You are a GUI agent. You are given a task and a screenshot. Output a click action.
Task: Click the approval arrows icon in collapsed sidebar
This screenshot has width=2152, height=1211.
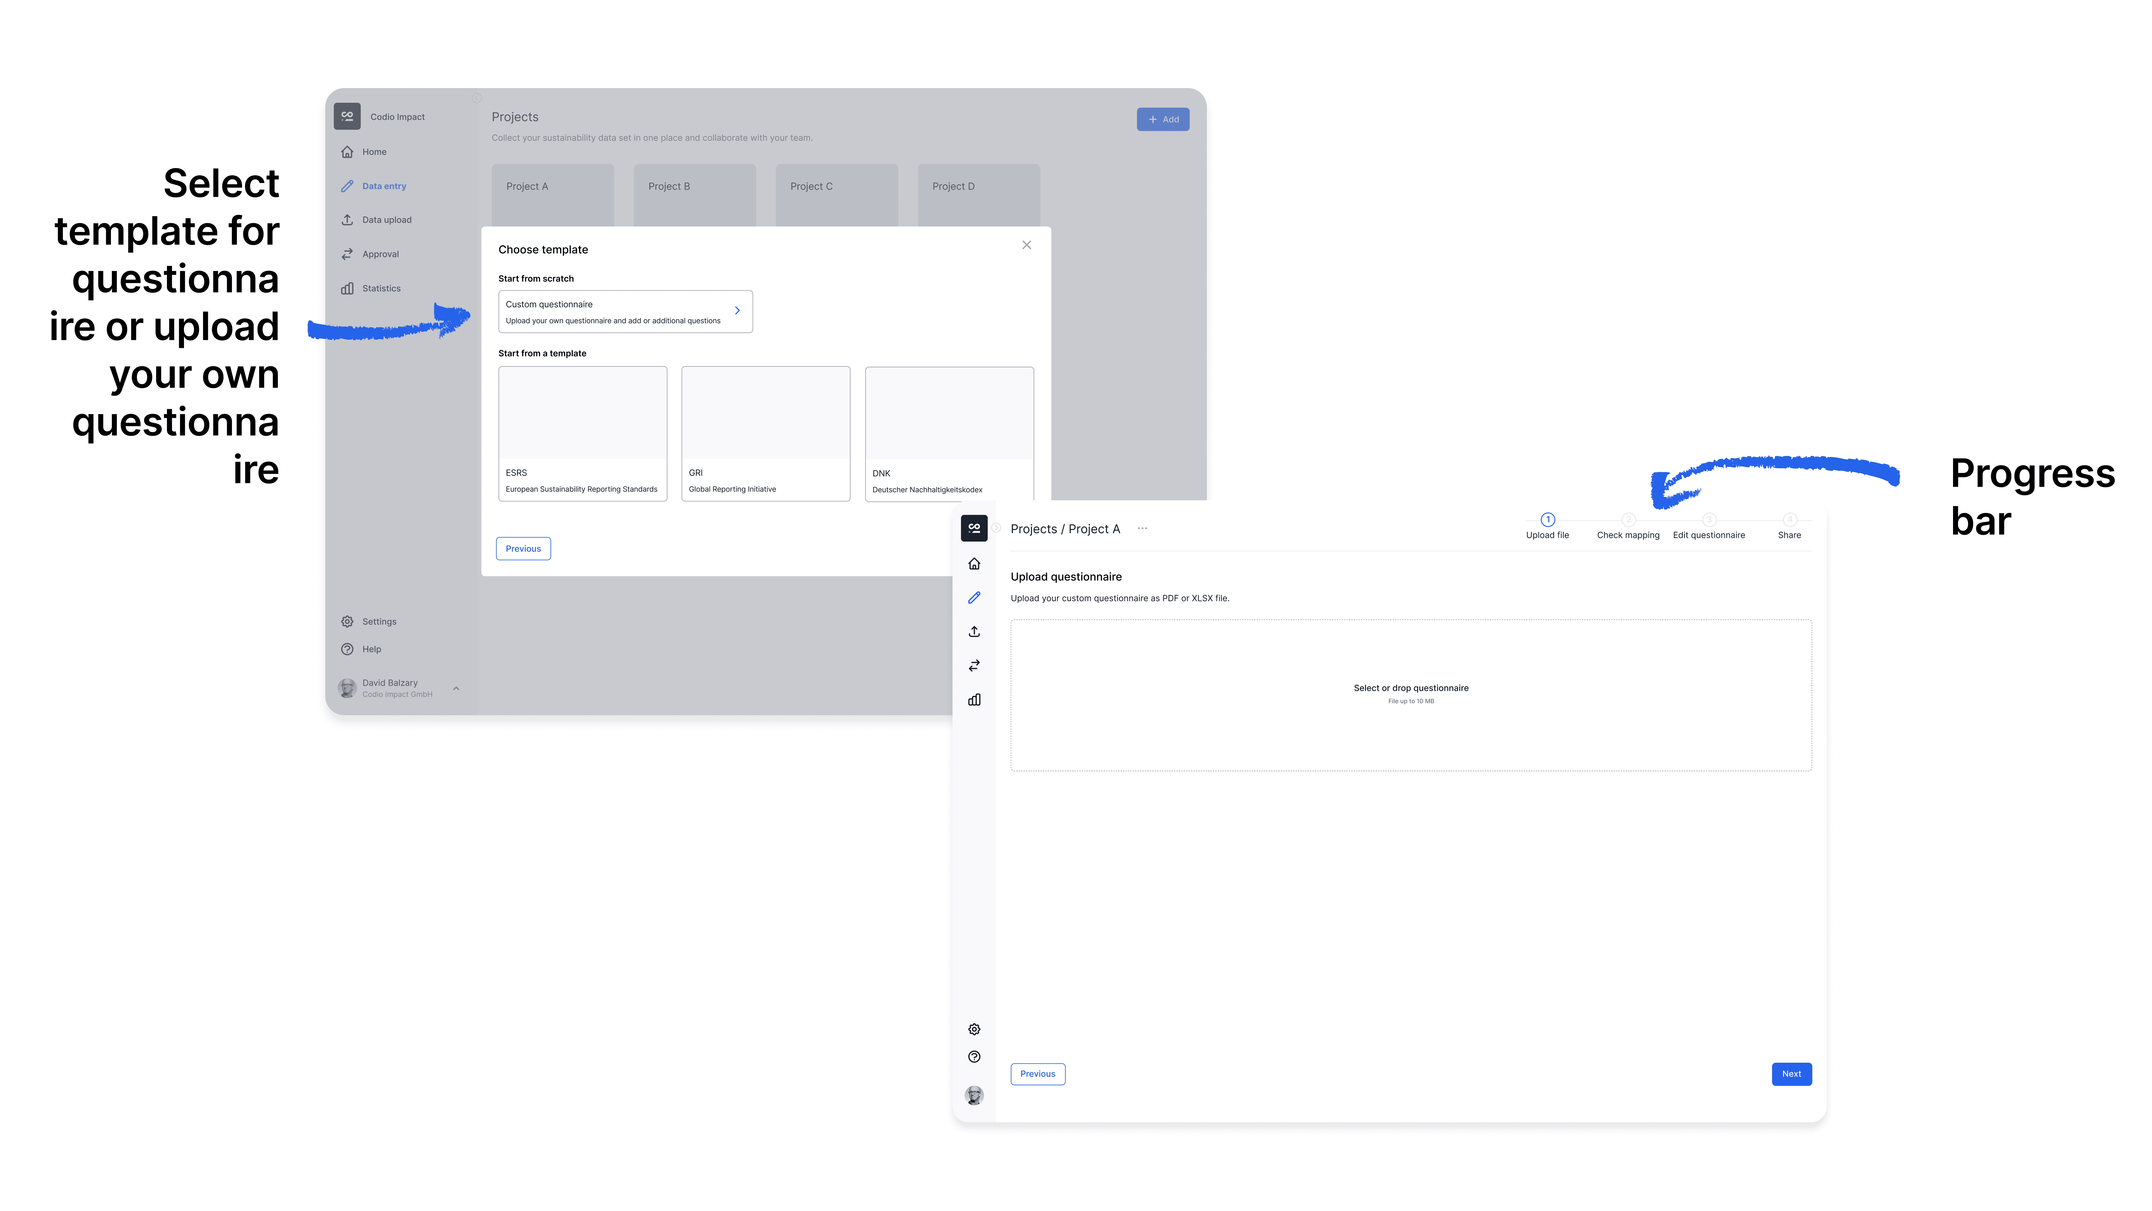974,666
